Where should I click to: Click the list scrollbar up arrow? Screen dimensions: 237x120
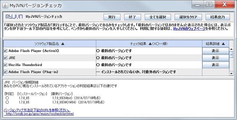click(231, 49)
